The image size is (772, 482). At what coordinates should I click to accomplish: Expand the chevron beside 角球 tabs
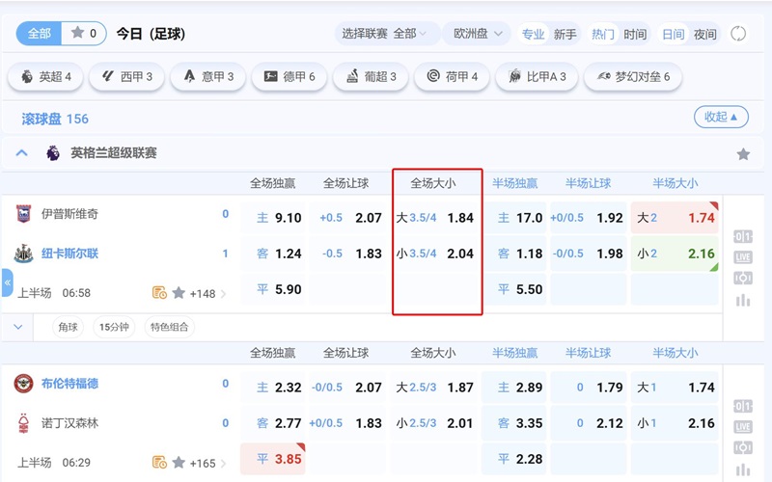tap(18, 327)
